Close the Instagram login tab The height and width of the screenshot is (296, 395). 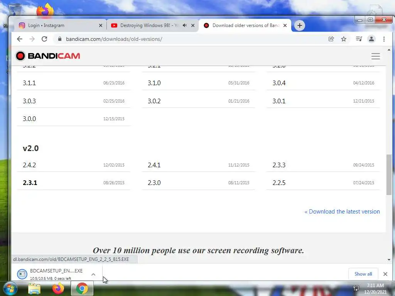(101, 25)
